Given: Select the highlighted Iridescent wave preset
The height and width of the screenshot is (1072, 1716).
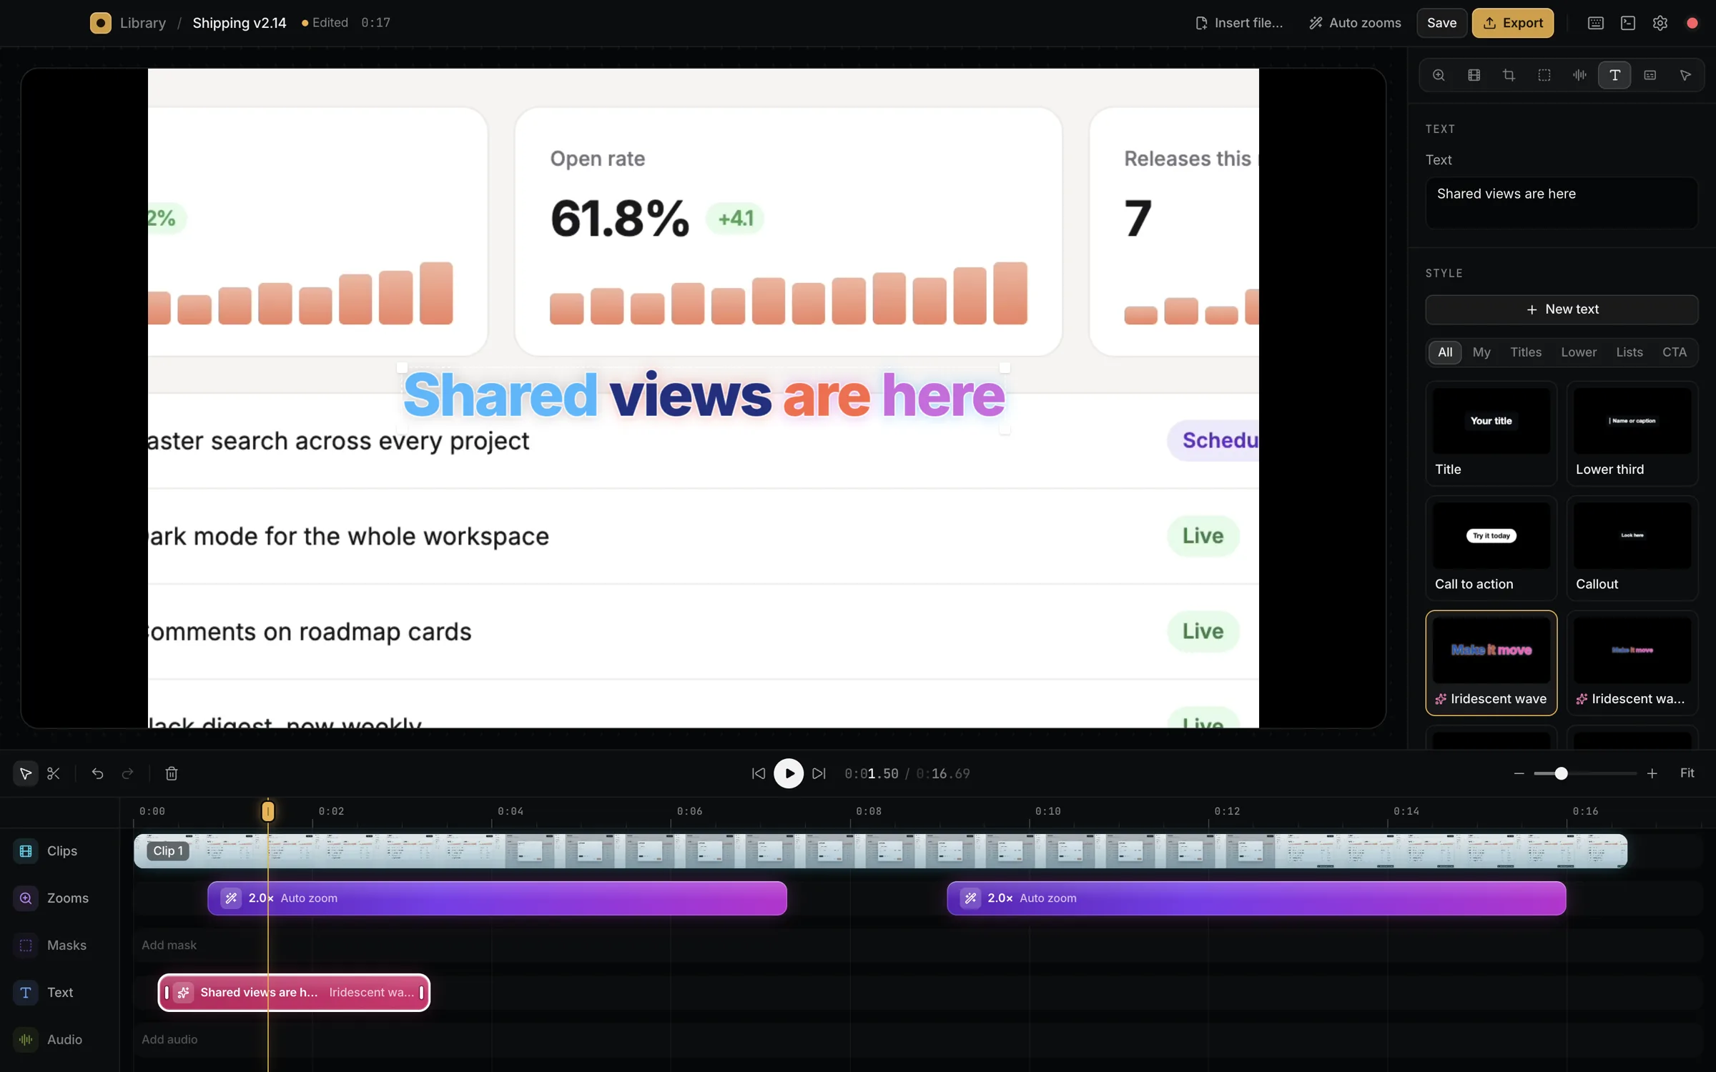Looking at the screenshot, I should (x=1491, y=662).
